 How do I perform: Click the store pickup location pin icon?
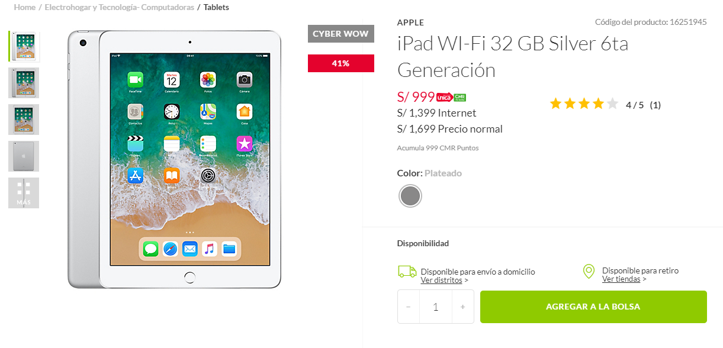point(589,272)
